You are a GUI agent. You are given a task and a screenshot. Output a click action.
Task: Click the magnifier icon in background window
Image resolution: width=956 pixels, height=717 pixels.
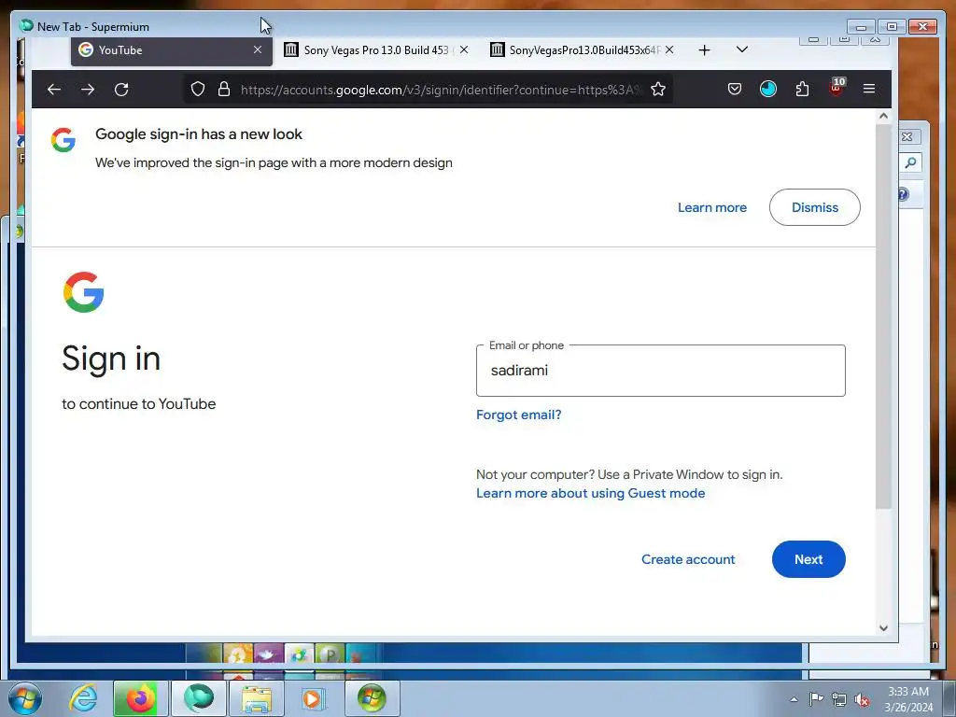(x=910, y=162)
